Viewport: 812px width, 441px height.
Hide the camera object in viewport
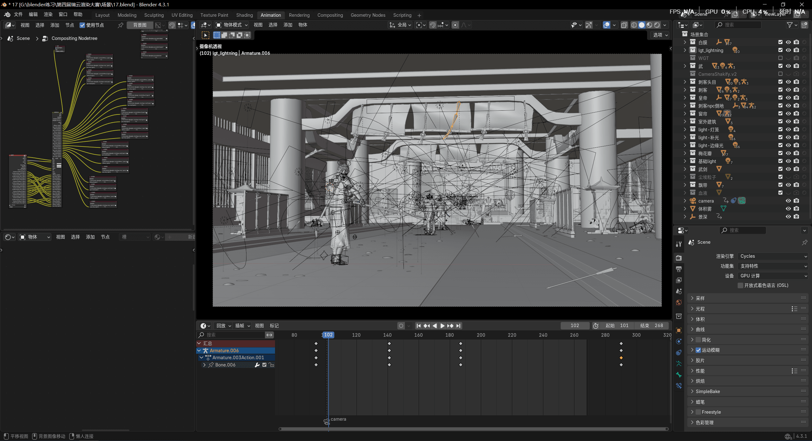[x=788, y=201]
